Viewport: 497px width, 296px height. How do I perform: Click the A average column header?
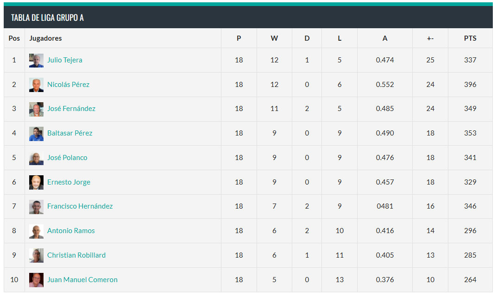[385, 38]
